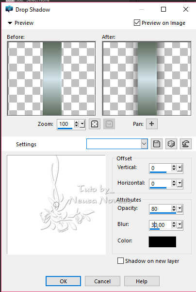
Task: Click the Cancel button
Action: [102, 281]
